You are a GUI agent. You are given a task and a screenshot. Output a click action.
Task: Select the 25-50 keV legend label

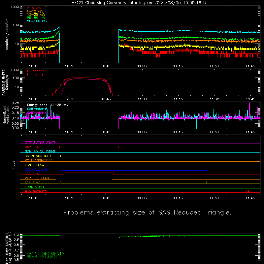(x=36, y=18)
